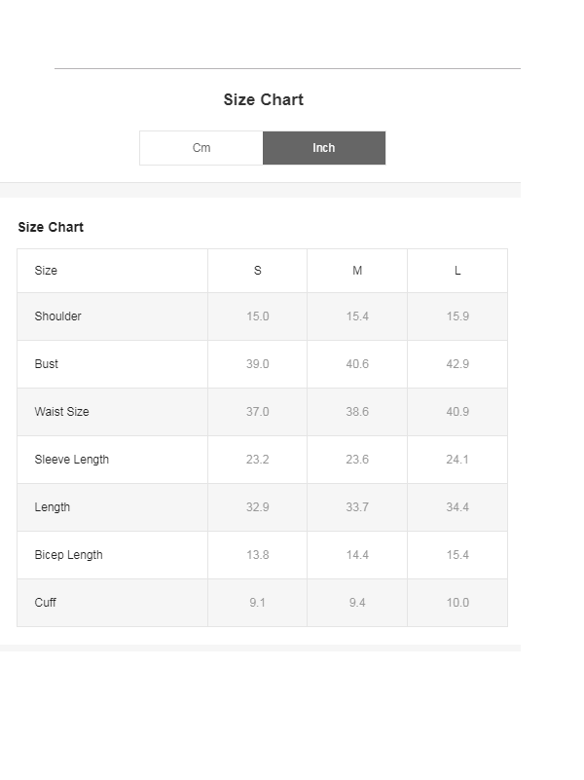Click the Waist Size row label

[x=62, y=412]
